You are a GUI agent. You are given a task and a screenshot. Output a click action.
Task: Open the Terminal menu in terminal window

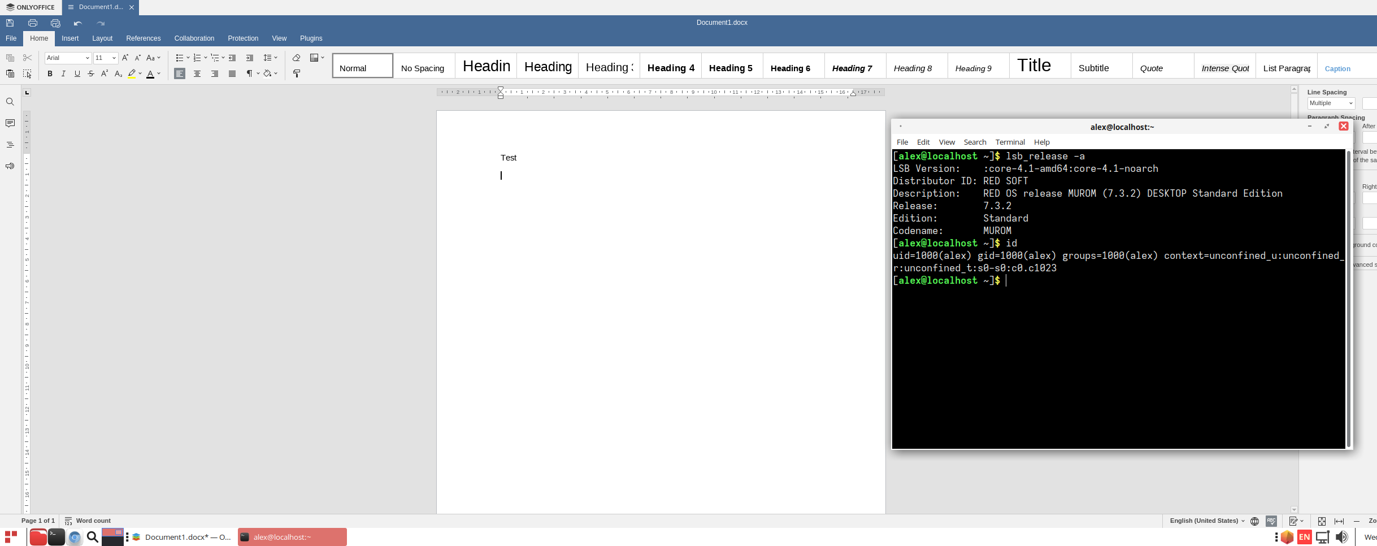(x=1010, y=142)
